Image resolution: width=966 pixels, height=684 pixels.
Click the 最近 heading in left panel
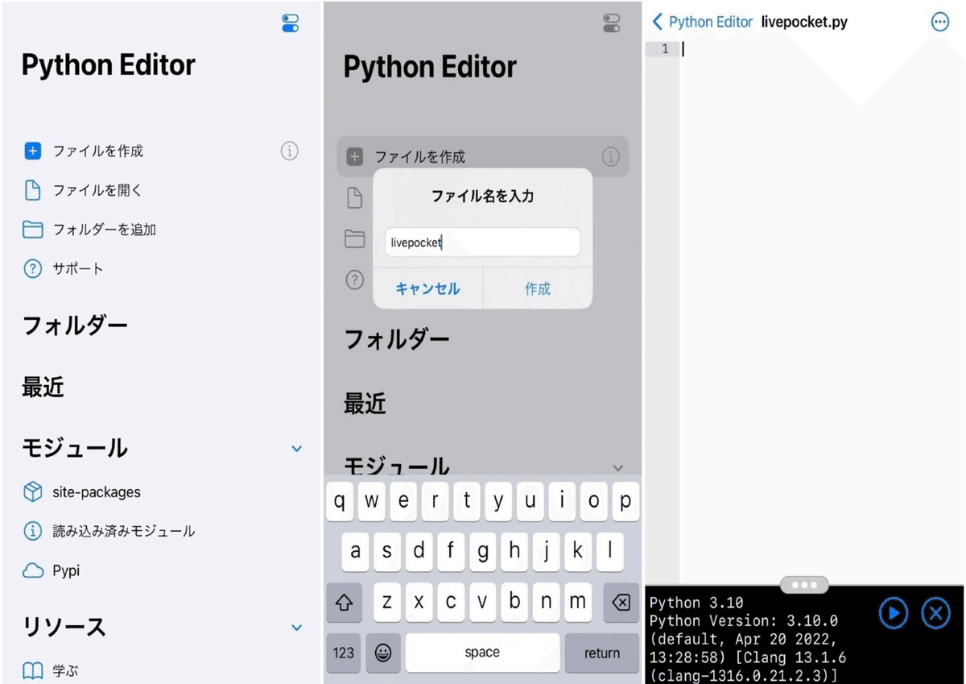[43, 388]
